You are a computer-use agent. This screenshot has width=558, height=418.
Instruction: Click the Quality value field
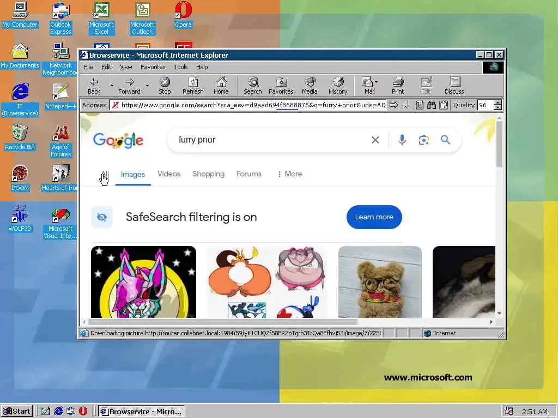click(x=486, y=105)
